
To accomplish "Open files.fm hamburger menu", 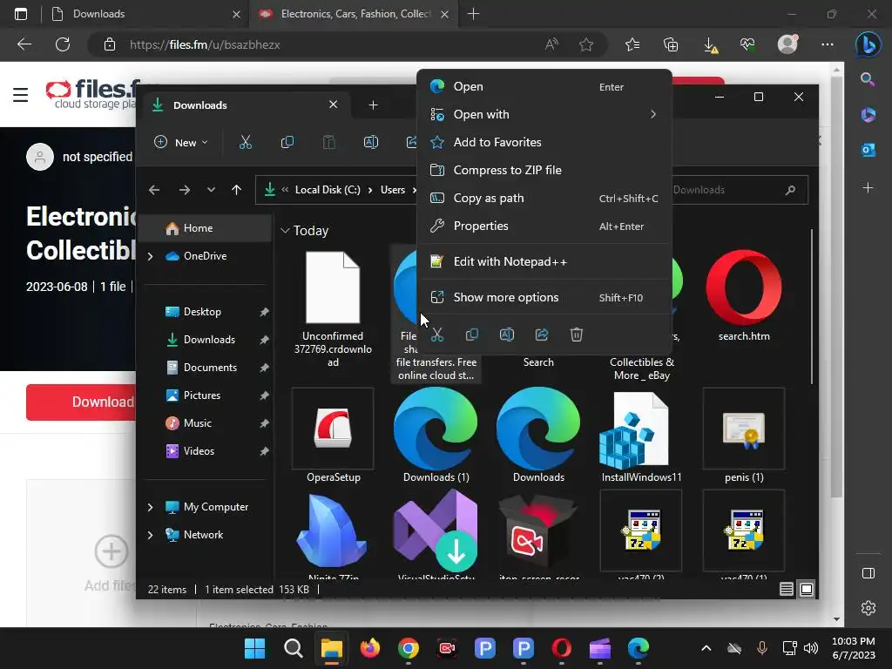I will point(21,94).
